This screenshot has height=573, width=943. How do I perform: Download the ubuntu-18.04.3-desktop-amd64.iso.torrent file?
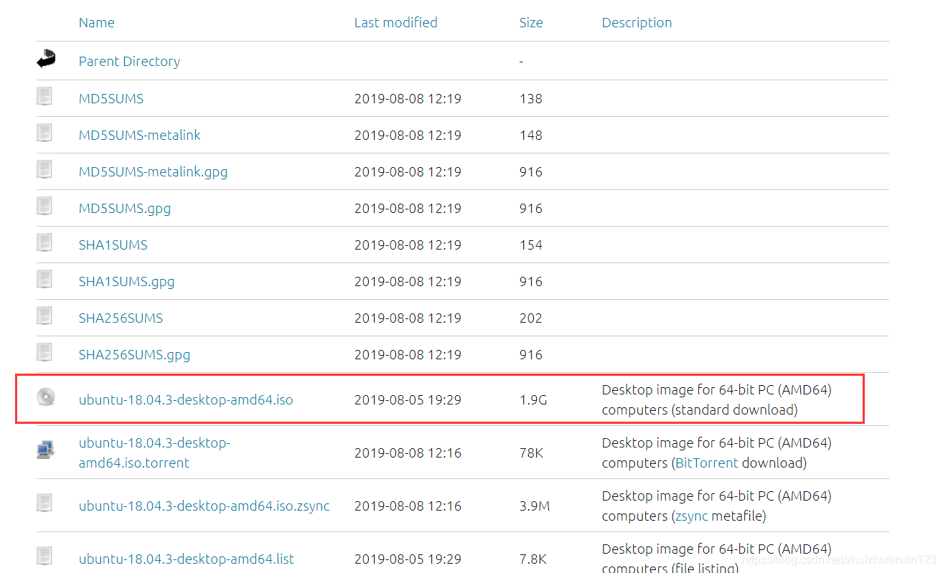[154, 453]
